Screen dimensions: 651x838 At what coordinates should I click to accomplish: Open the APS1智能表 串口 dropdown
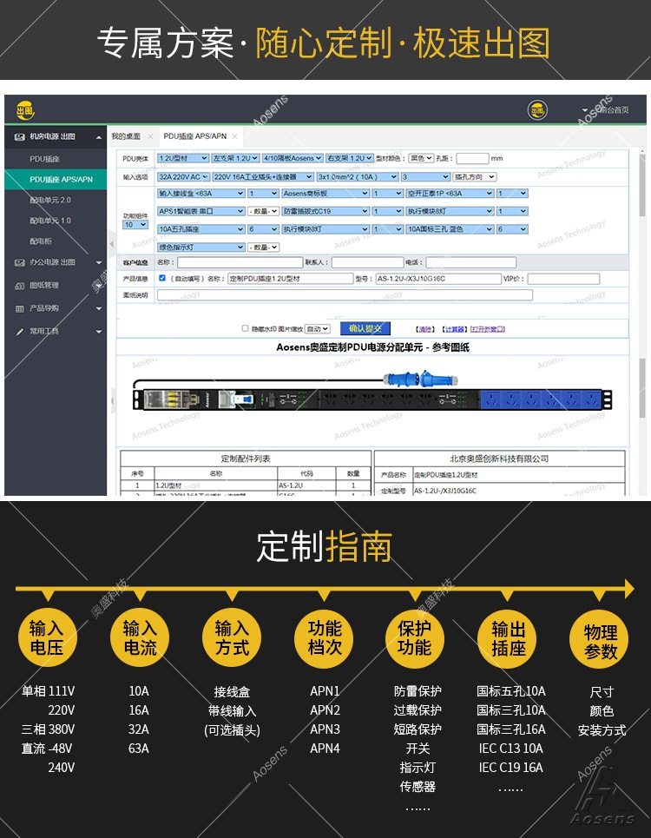click(x=201, y=211)
